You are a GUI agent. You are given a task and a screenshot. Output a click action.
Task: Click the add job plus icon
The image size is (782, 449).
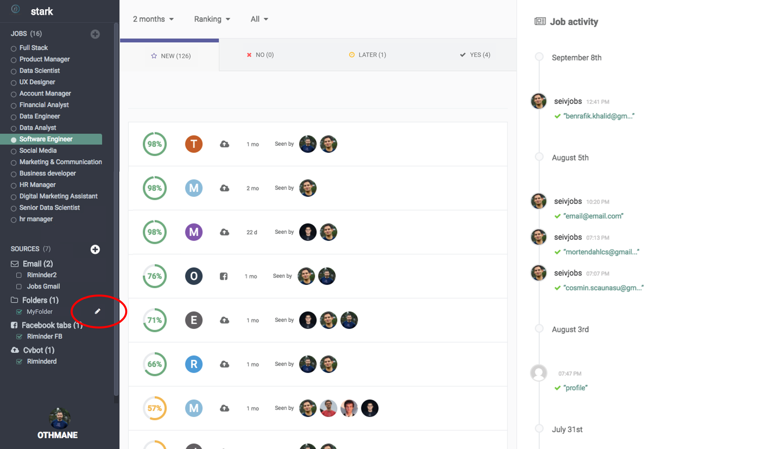click(95, 34)
